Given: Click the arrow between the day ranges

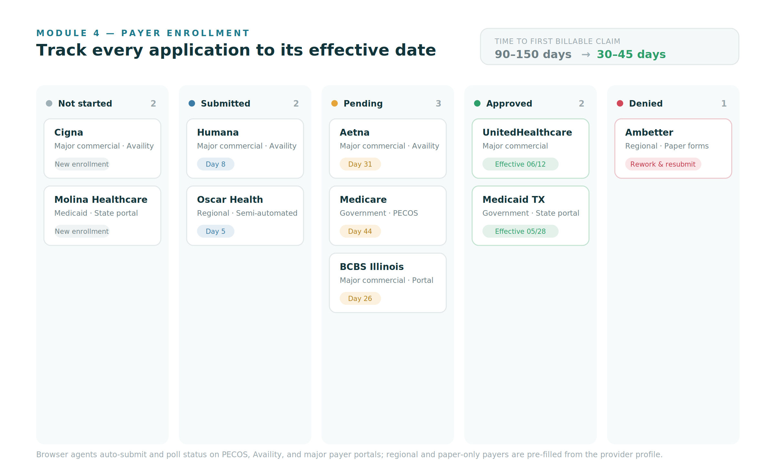Looking at the screenshot, I should pyautogui.click(x=586, y=55).
